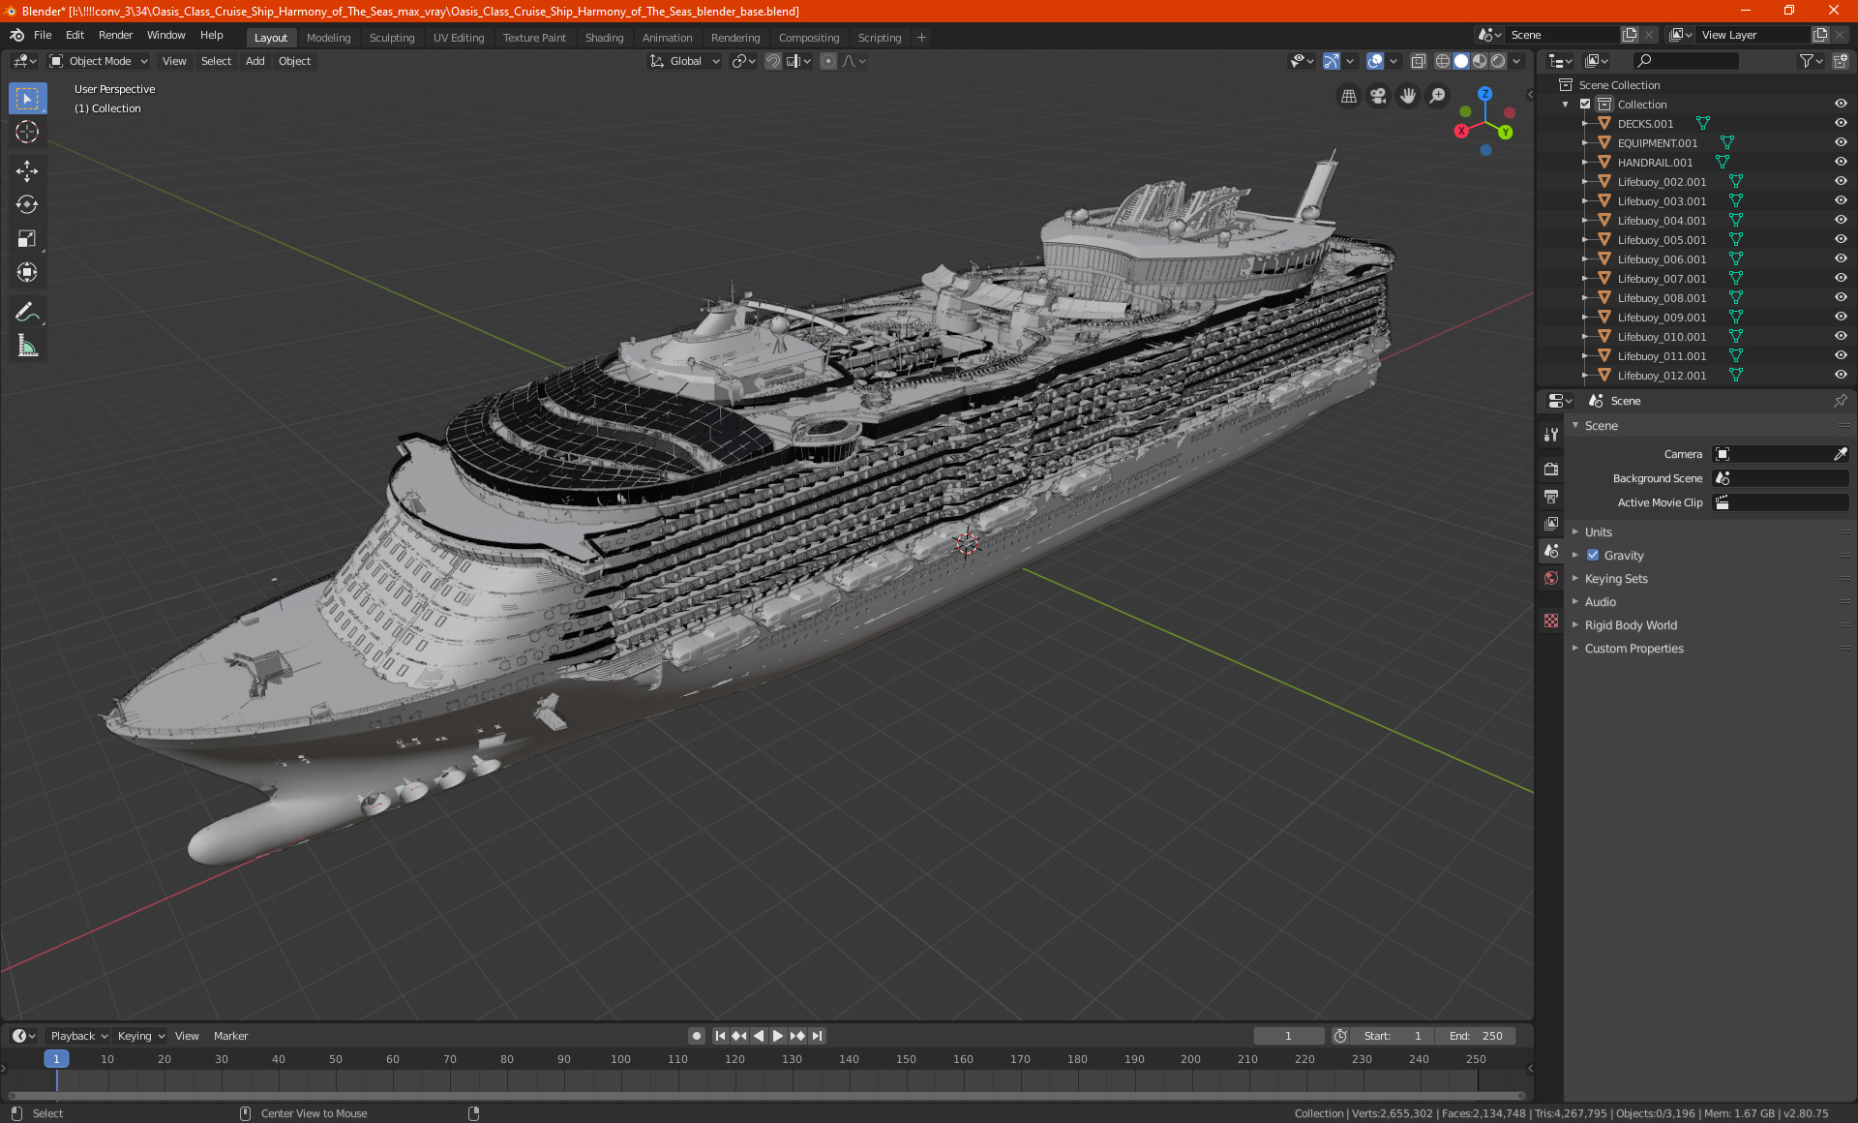This screenshot has width=1858, height=1123.
Task: Toggle visibility of Lifebuoy_012.001
Action: [1841, 376]
